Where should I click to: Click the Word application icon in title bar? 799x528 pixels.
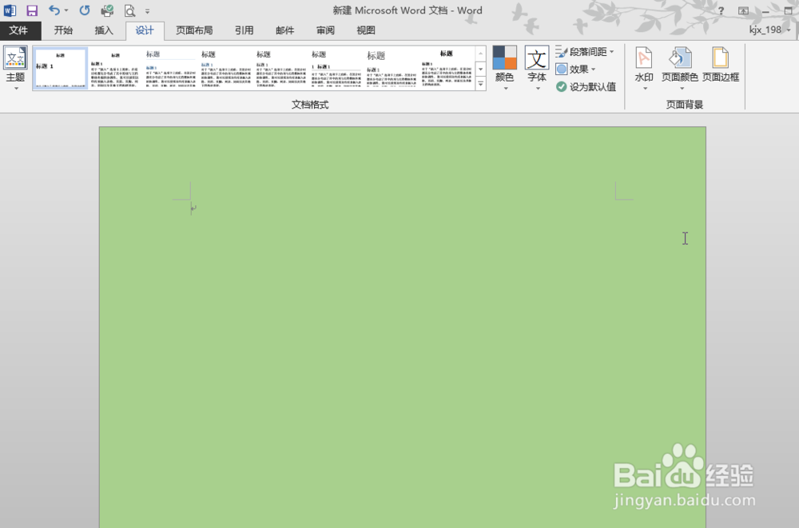tap(10, 10)
